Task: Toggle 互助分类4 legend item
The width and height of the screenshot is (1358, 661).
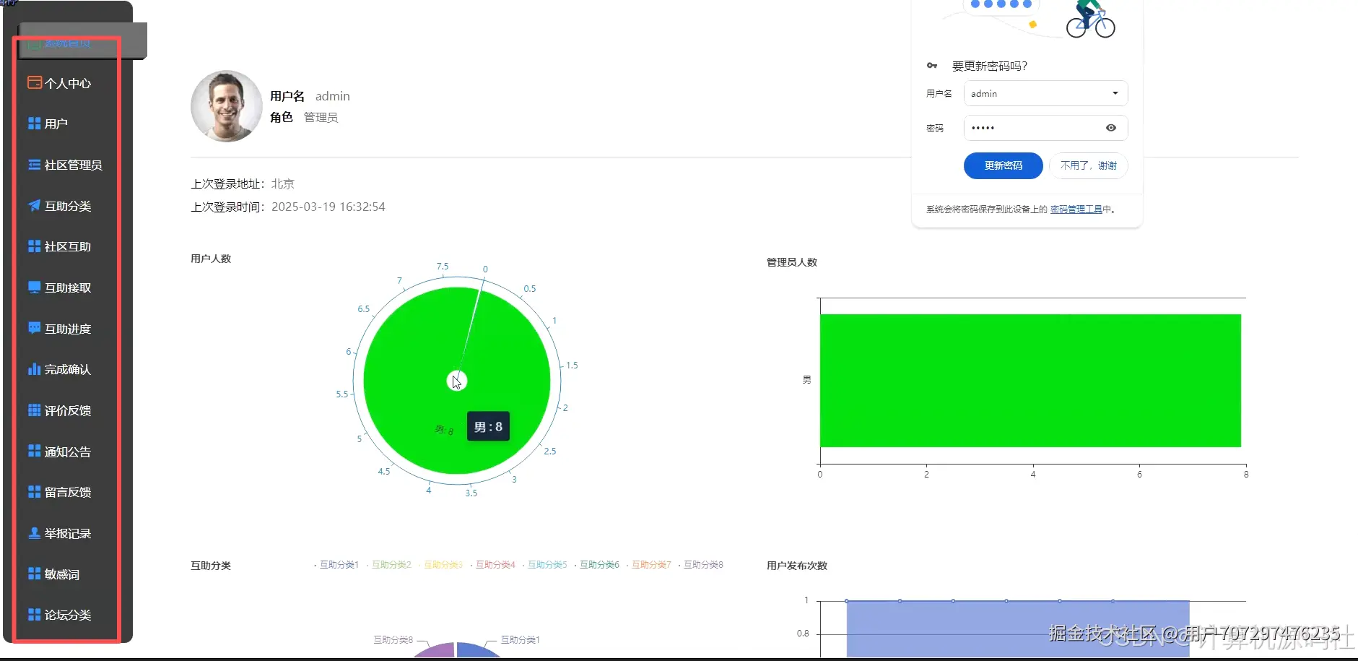Action: click(x=493, y=565)
